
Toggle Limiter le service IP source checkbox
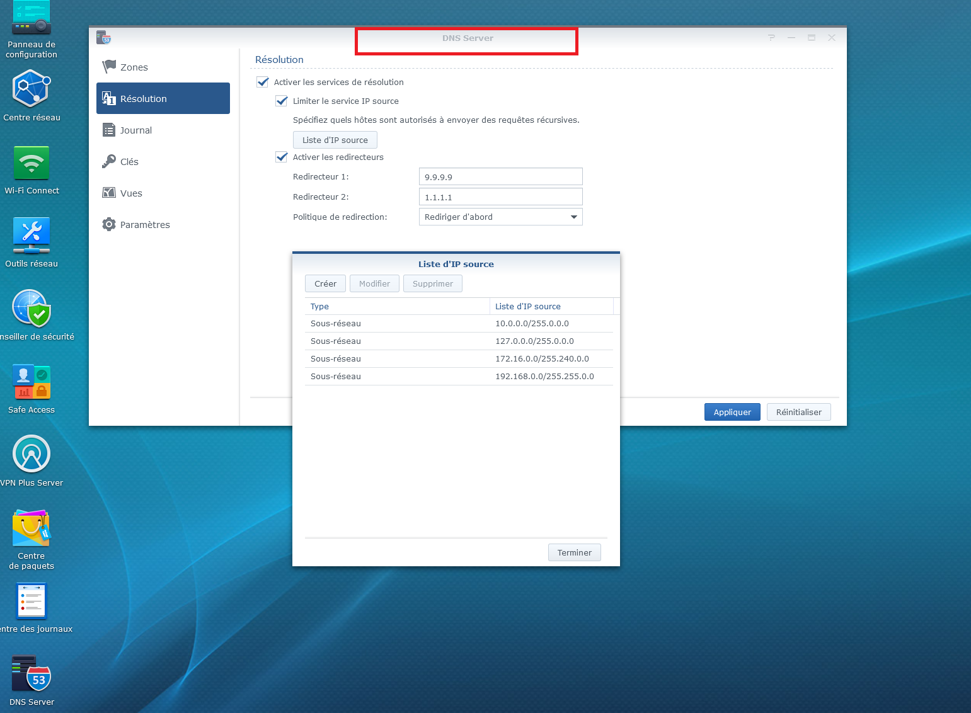282,101
